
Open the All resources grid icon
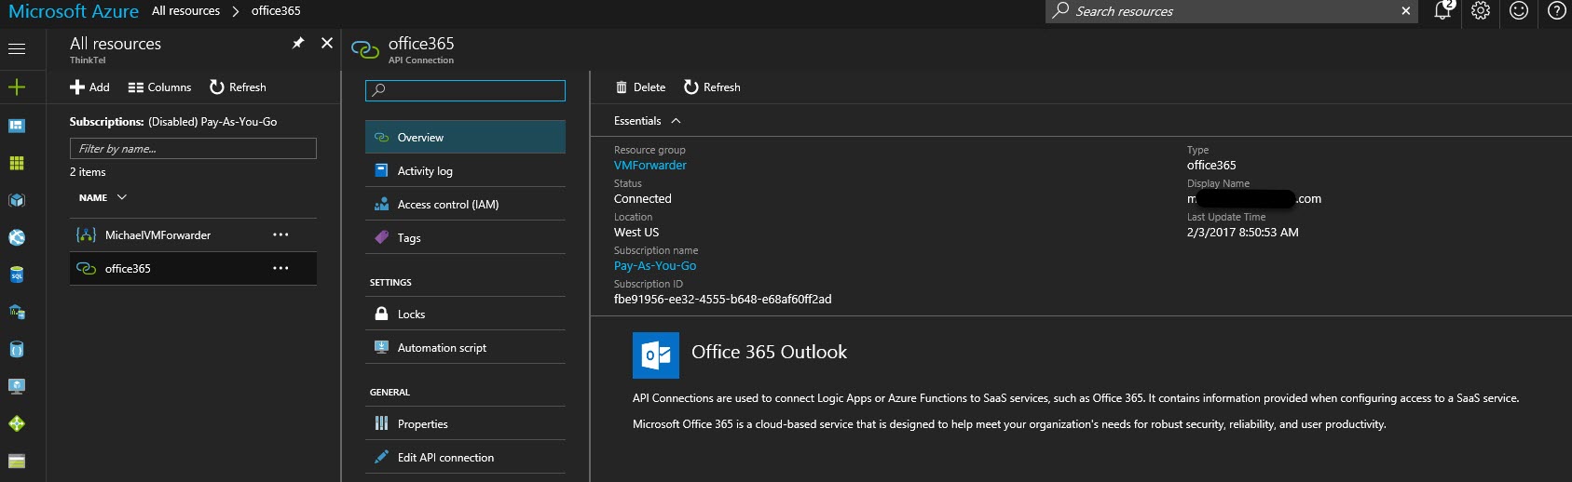click(x=17, y=163)
